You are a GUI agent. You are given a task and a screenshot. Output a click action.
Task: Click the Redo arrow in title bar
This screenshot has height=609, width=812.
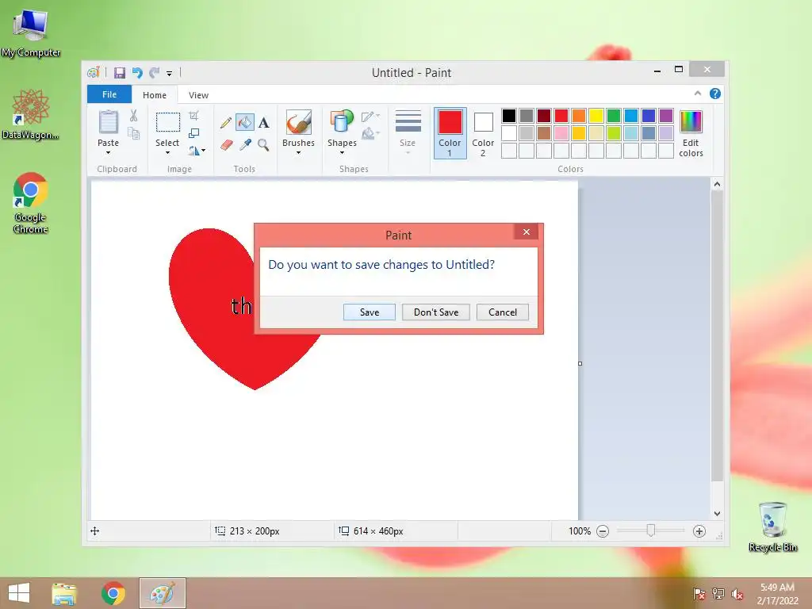[x=155, y=72]
